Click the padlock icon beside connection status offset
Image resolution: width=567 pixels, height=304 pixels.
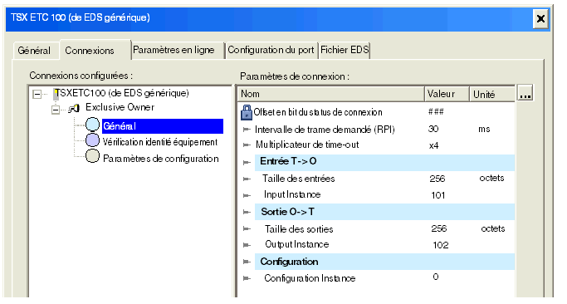pyautogui.click(x=247, y=112)
